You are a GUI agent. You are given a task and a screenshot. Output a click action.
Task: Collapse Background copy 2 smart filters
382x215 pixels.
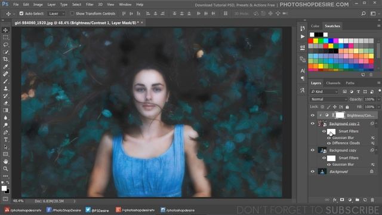[x=376, y=124]
